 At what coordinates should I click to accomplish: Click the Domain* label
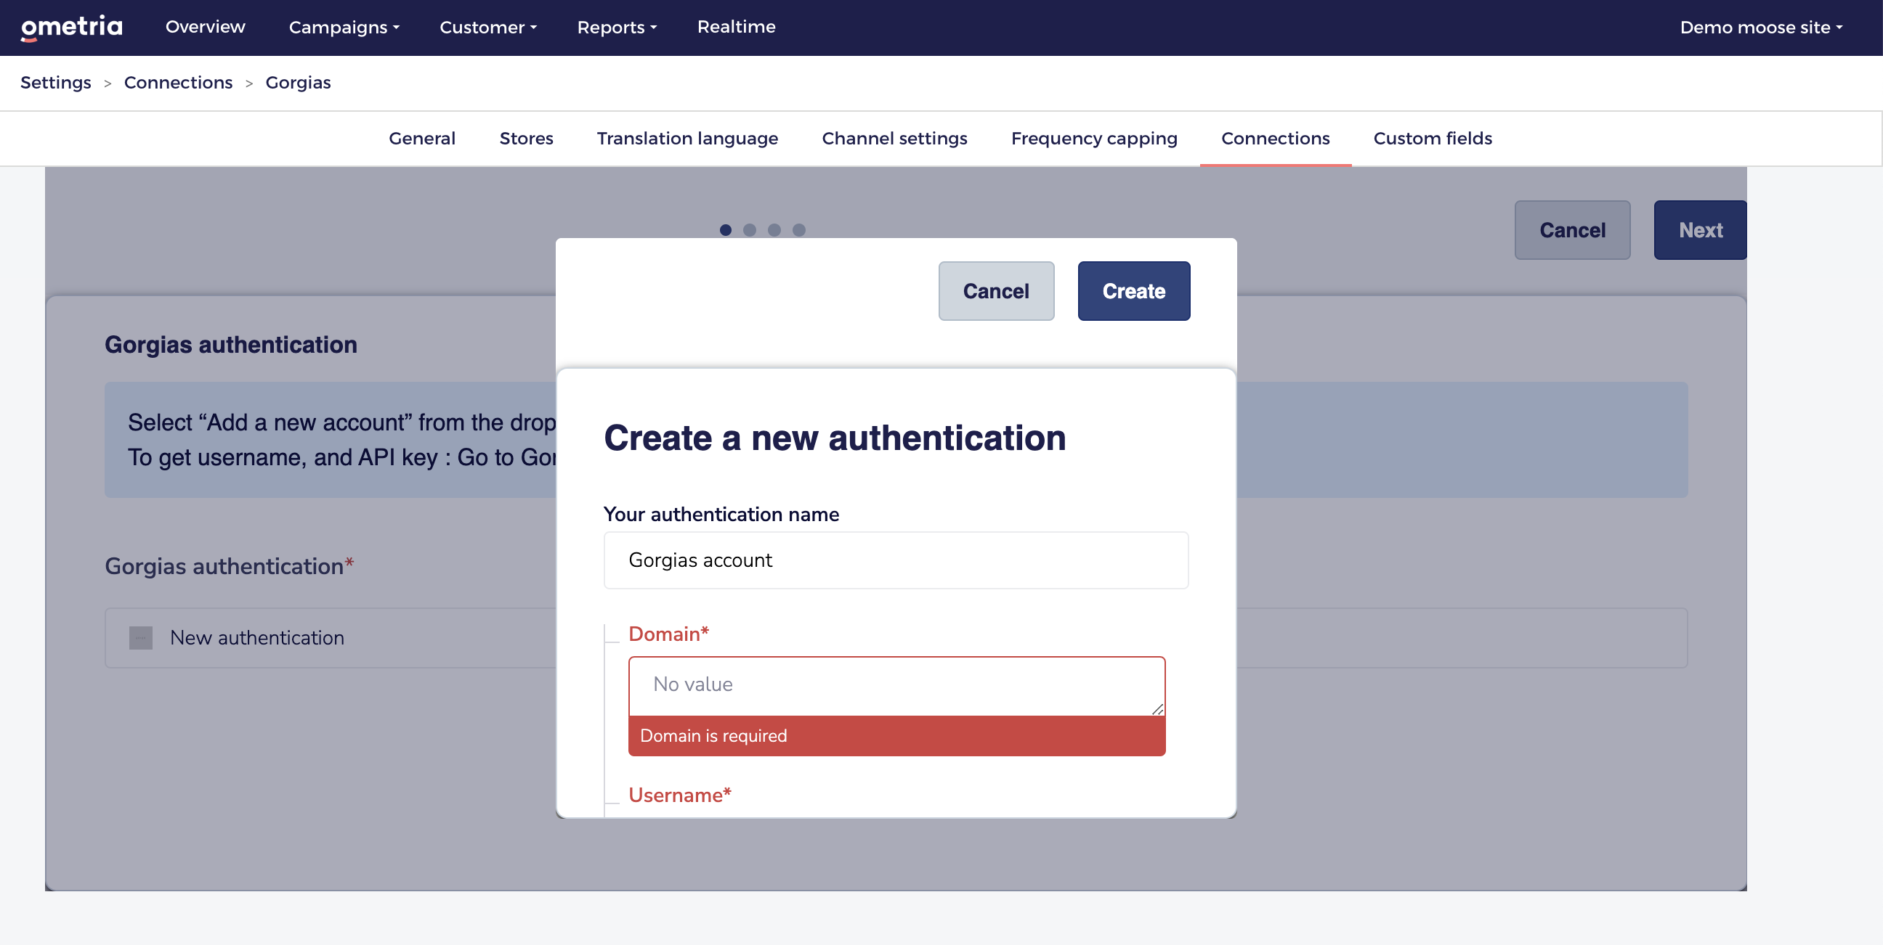668,633
